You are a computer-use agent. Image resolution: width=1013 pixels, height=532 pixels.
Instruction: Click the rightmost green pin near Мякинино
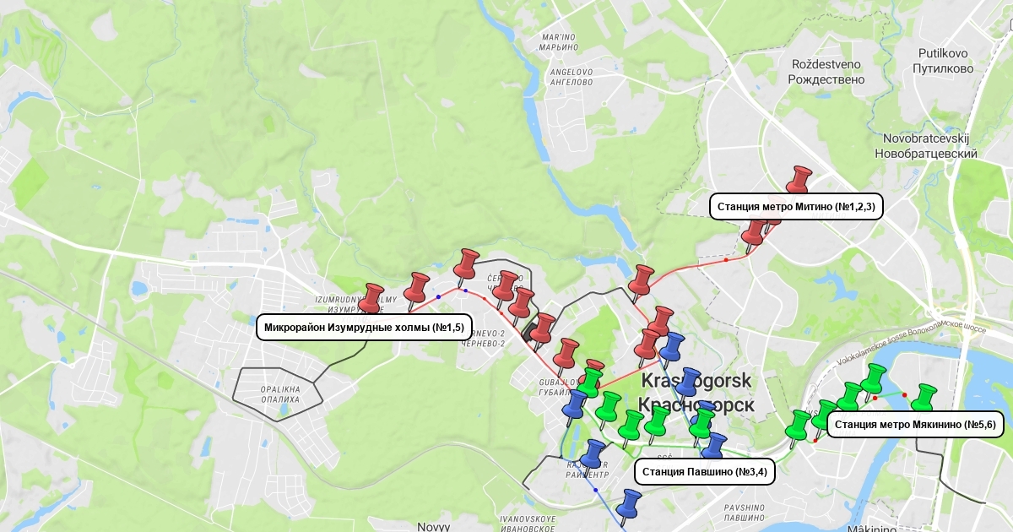tap(926, 396)
